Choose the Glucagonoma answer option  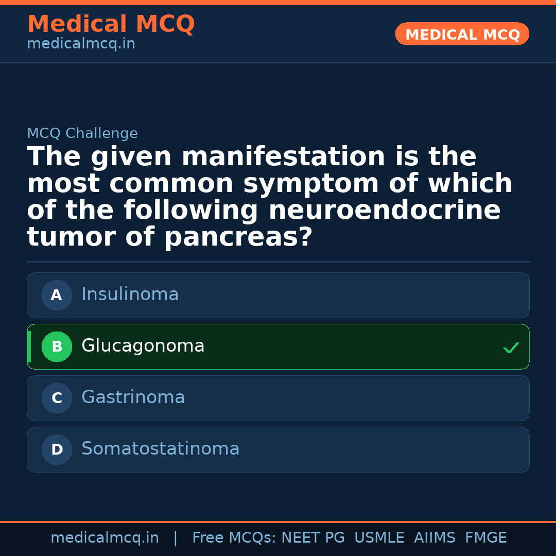point(278,347)
